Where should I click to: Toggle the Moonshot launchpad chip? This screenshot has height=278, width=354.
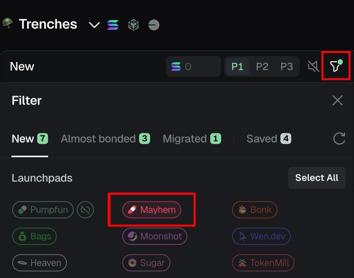coord(155,236)
